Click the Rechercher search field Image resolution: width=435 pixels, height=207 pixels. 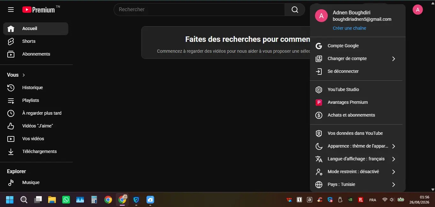tap(199, 10)
